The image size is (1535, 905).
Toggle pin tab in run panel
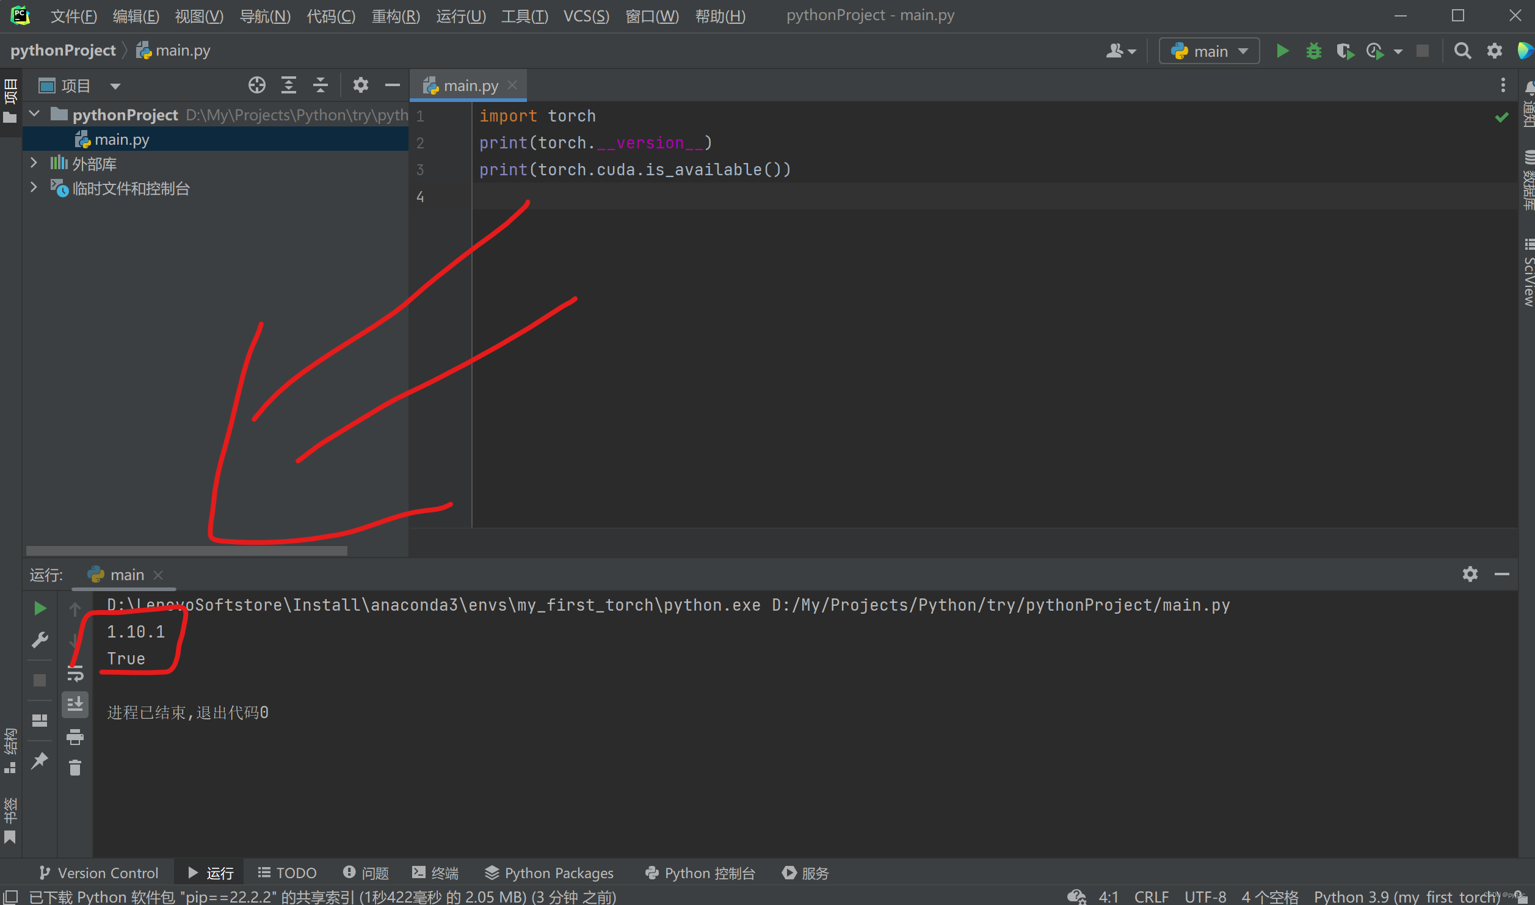[x=40, y=760]
